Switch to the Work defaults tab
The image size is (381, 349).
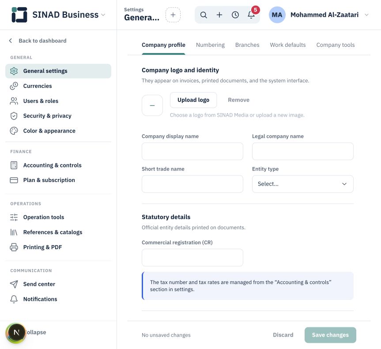pyautogui.click(x=288, y=45)
